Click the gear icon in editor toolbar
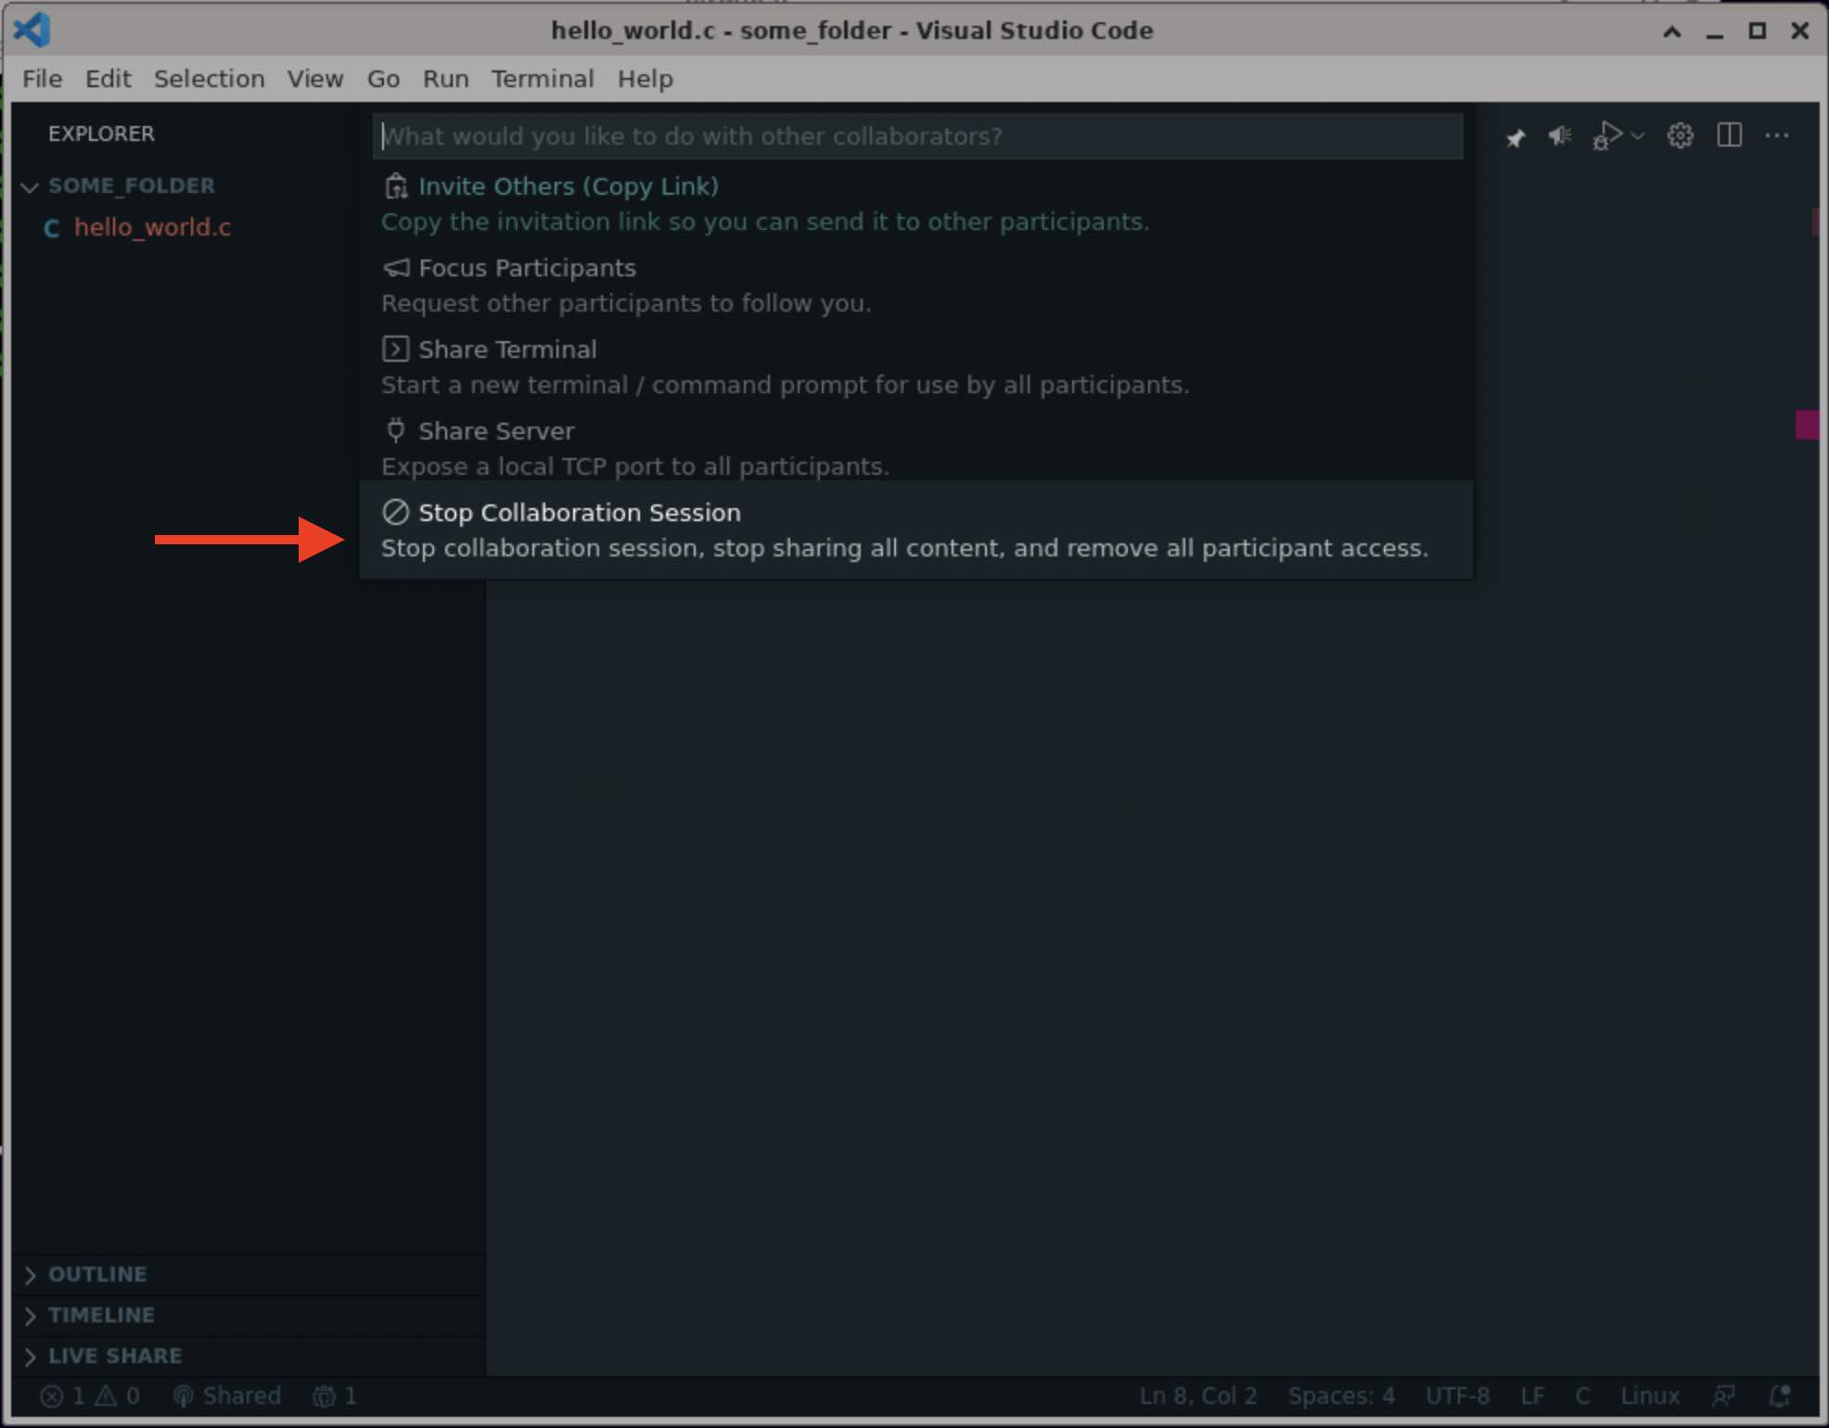 click(1680, 136)
